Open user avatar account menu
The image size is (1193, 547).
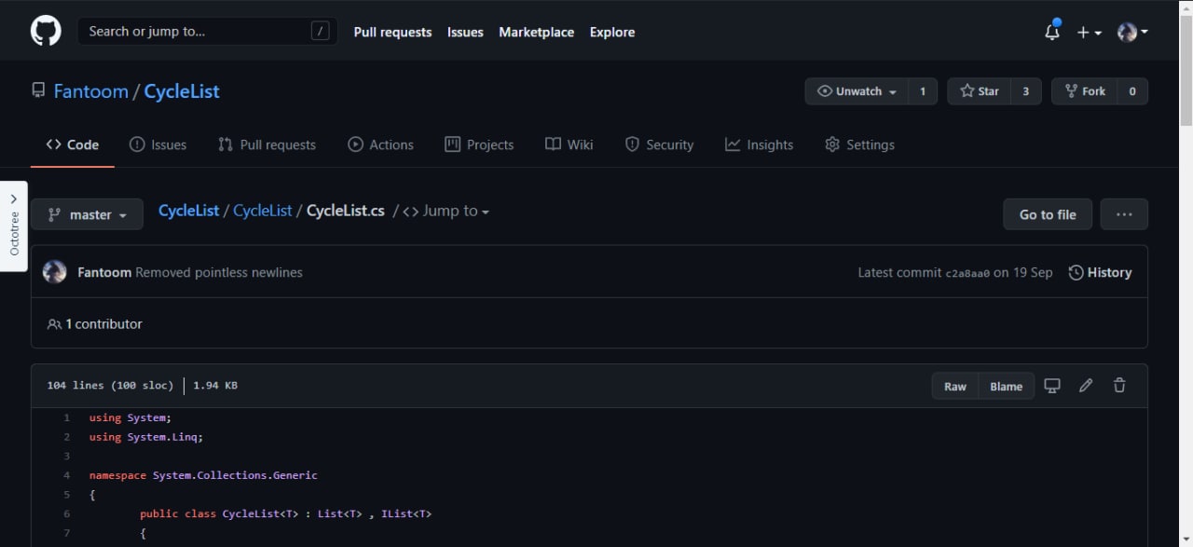point(1132,32)
